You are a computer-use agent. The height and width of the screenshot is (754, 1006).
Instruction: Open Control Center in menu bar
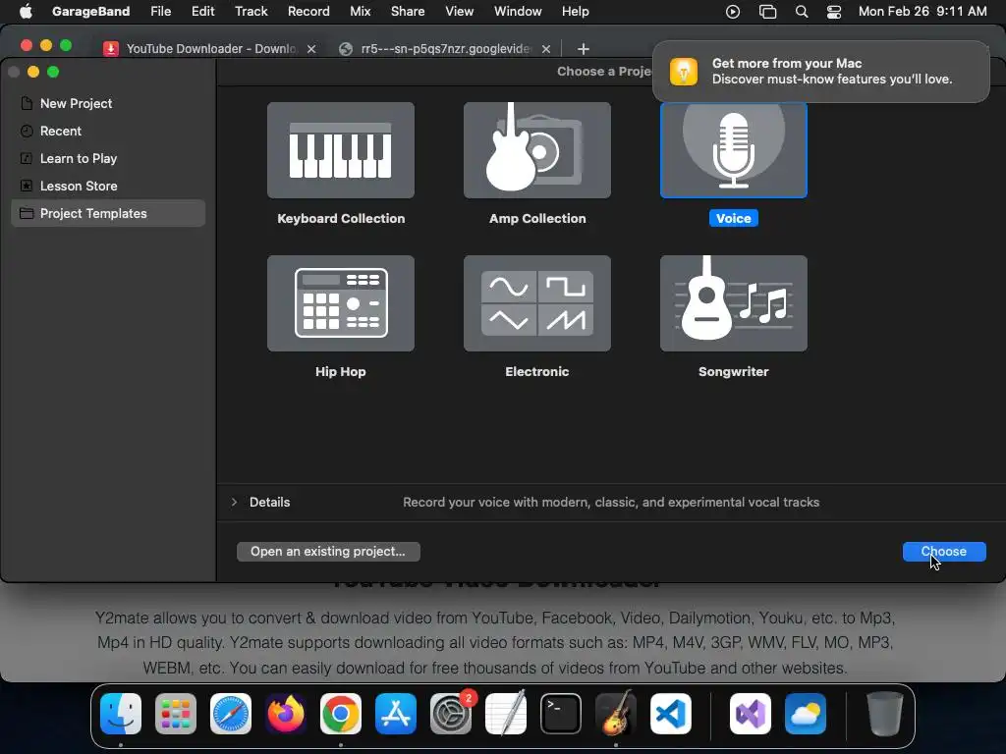(833, 12)
